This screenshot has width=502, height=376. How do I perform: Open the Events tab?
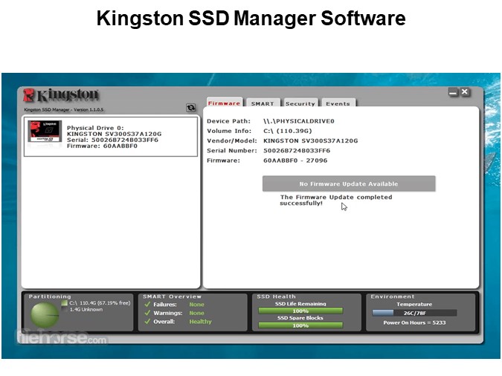(x=338, y=103)
